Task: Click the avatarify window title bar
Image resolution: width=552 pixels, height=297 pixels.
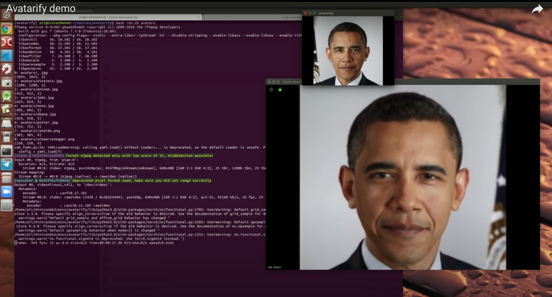Action: 354,13
